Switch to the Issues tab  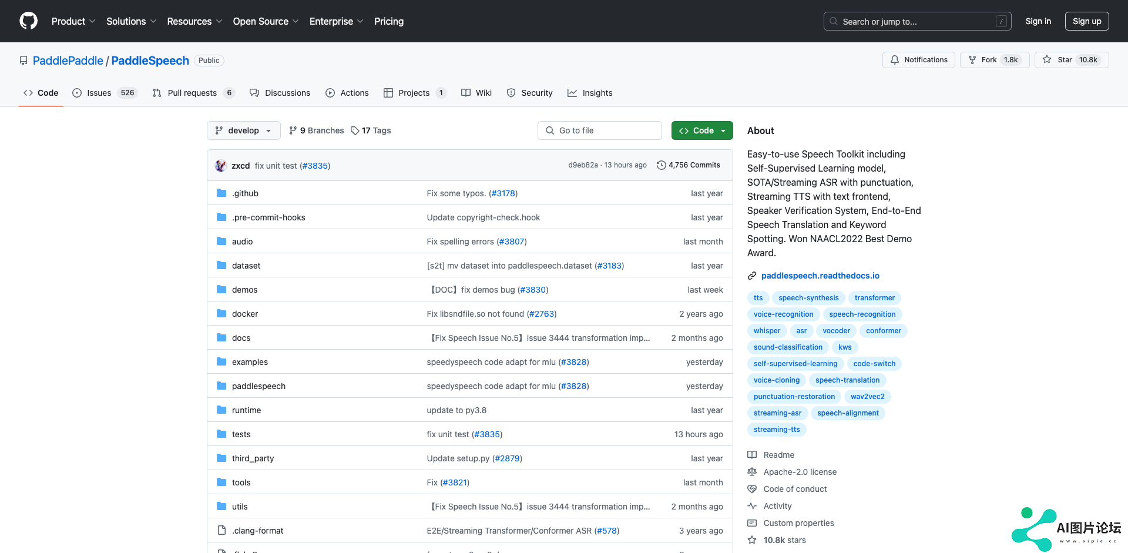tap(105, 93)
